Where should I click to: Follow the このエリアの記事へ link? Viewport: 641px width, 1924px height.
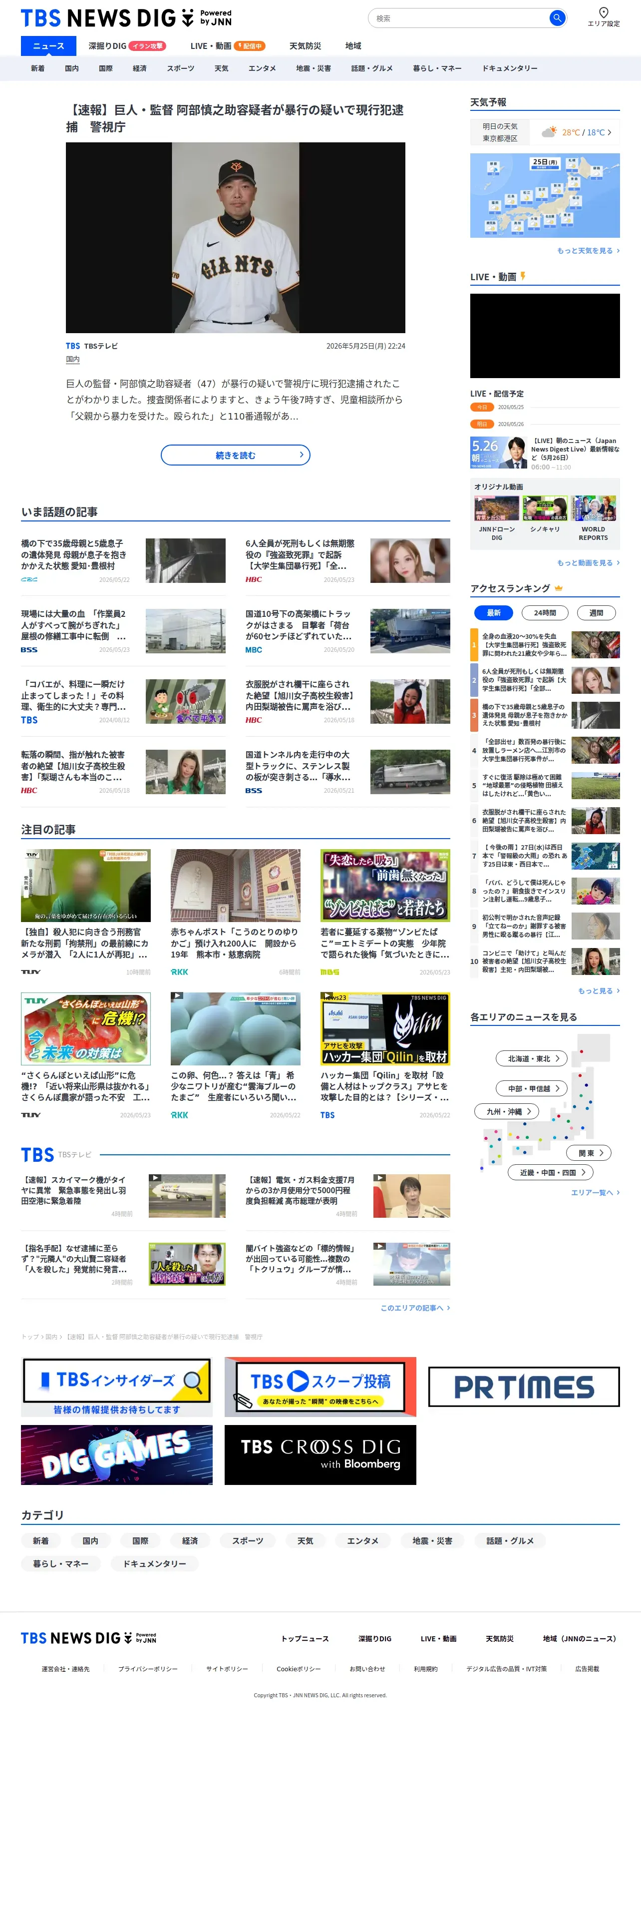pos(416,1308)
